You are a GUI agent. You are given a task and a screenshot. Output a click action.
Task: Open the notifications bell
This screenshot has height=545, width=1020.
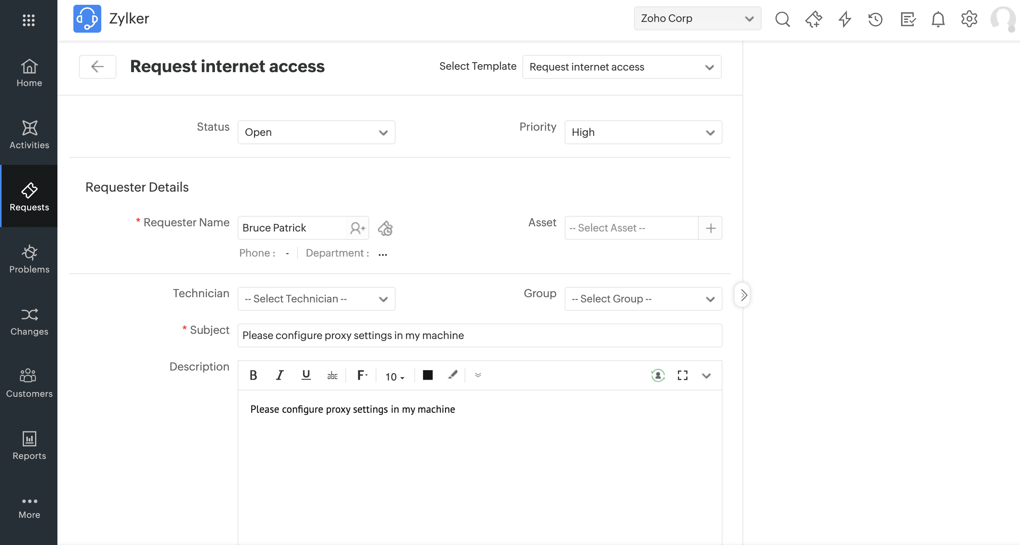coord(938,19)
